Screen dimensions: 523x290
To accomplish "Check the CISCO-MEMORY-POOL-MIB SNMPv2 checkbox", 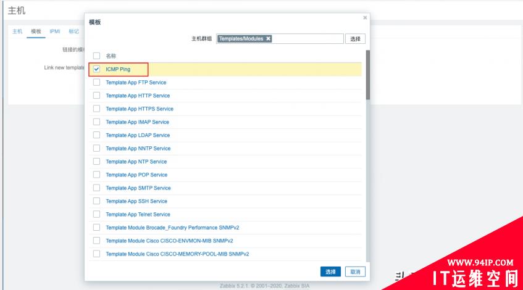I will (x=96, y=254).
